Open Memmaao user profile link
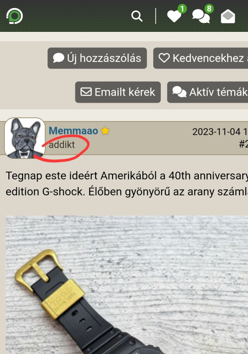This screenshot has height=354, width=248. (74, 131)
